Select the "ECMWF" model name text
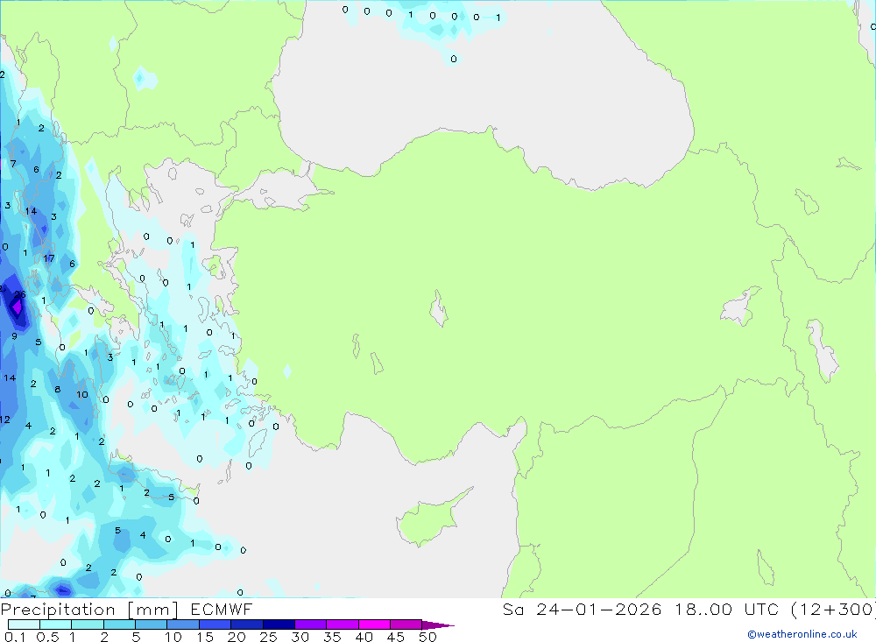The width and height of the screenshot is (876, 642). (222, 609)
